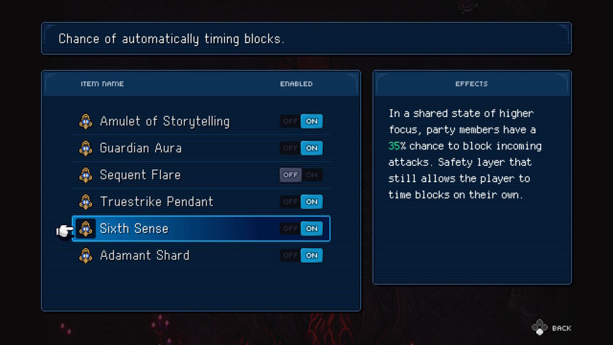
Task: Click the Enabled column header
Action: (x=296, y=84)
